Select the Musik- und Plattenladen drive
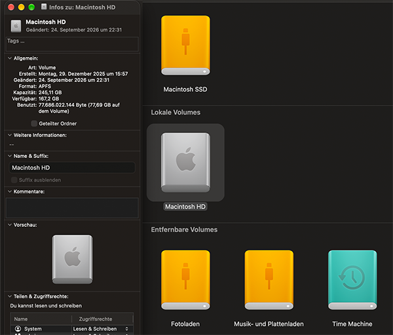This screenshot has width=393, height=335. coord(269,280)
